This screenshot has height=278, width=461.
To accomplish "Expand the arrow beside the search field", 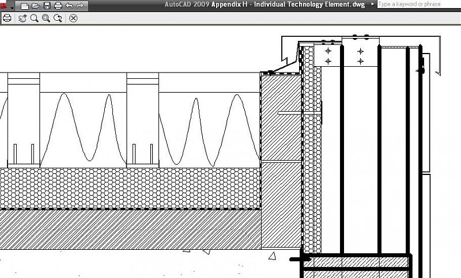I will coord(372,4).
